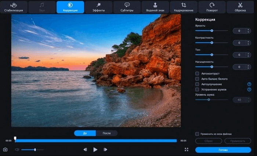Image resolution: width=257 pixels, height=156 pixels.
Task: Enable the Автоконтраст checkbox
Action: [197, 73]
